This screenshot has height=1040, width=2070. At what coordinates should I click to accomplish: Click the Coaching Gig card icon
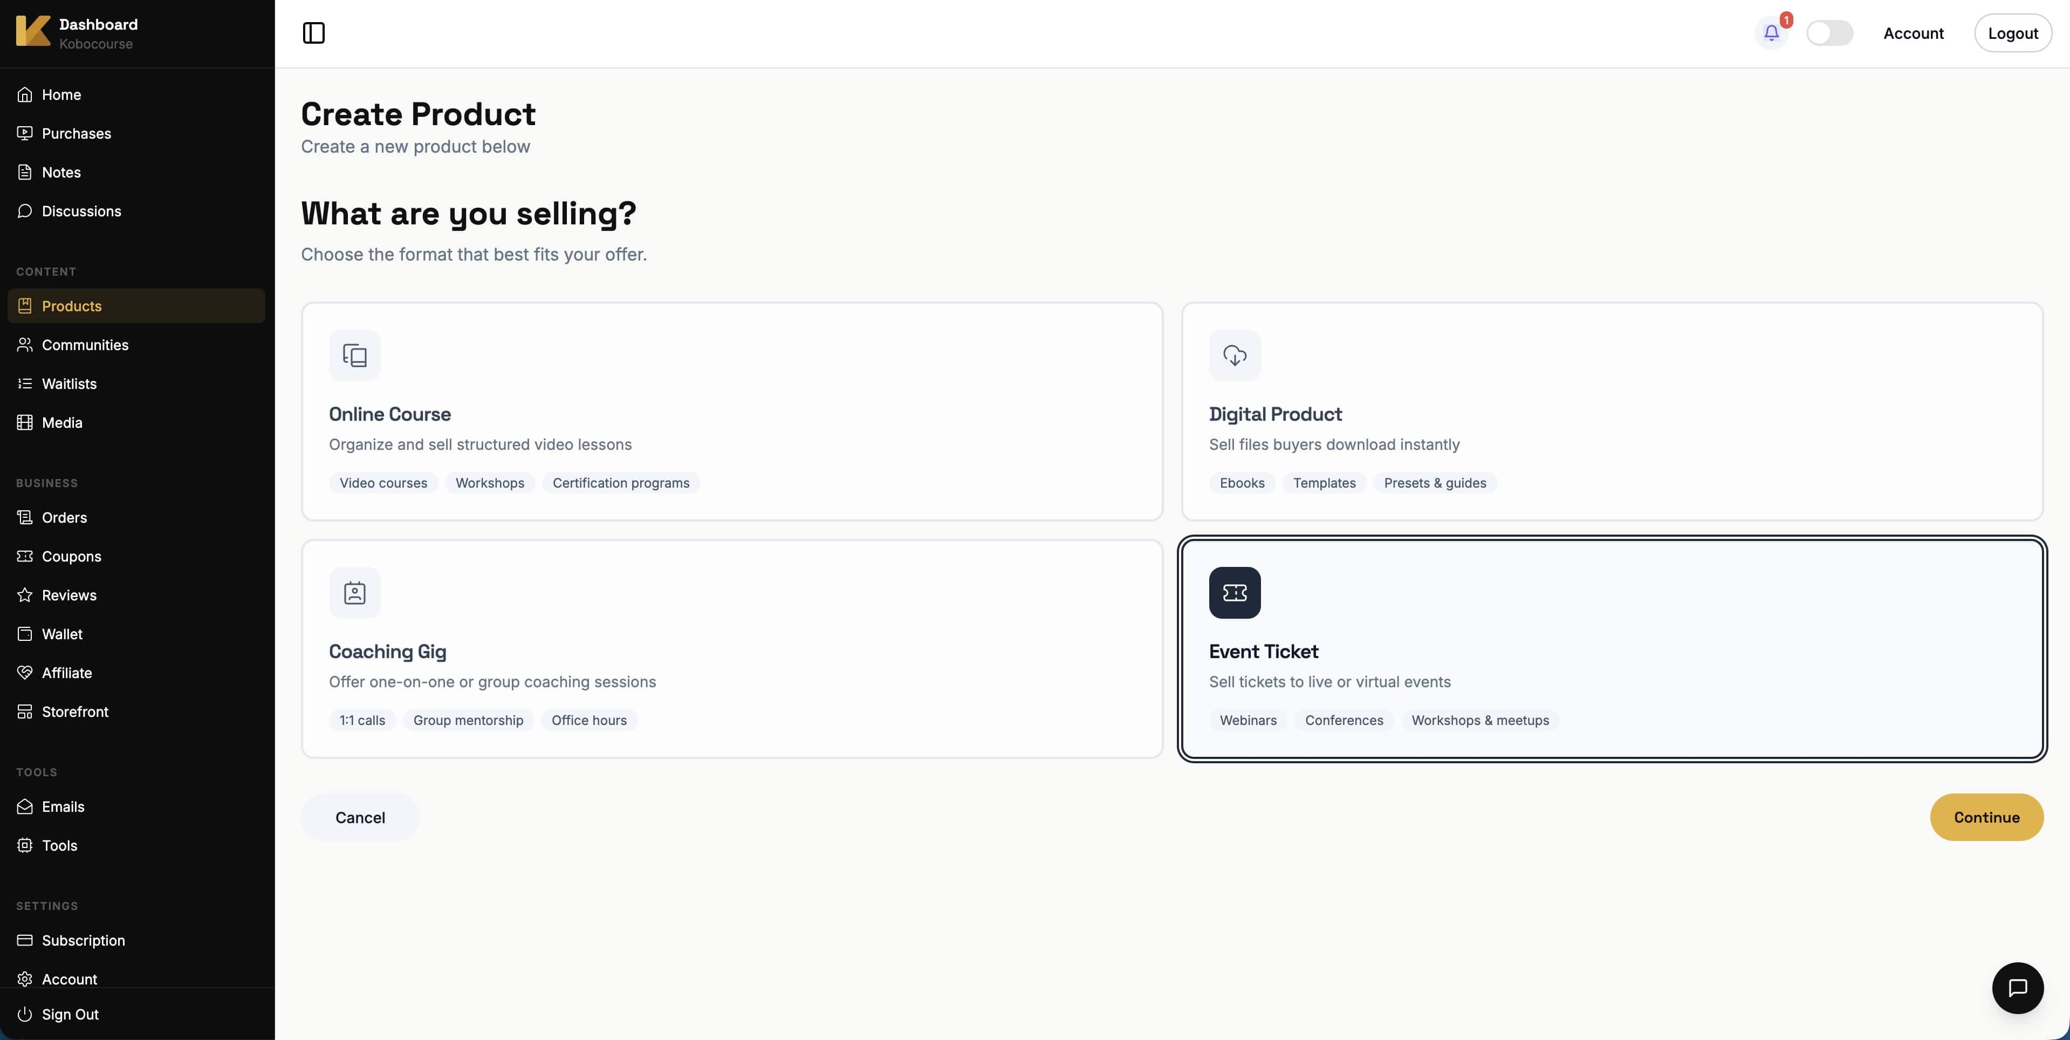pyautogui.click(x=354, y=592)
